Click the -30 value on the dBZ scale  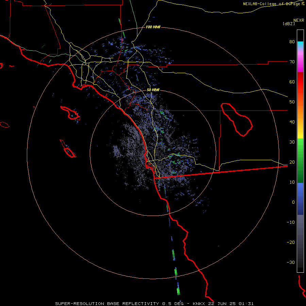[x=291, y=262]
